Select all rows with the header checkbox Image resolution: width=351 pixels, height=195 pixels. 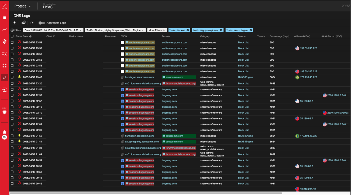pyautogui.click(x=12, y=36)
